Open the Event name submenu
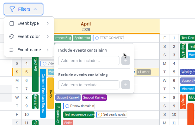 point(29,50)
